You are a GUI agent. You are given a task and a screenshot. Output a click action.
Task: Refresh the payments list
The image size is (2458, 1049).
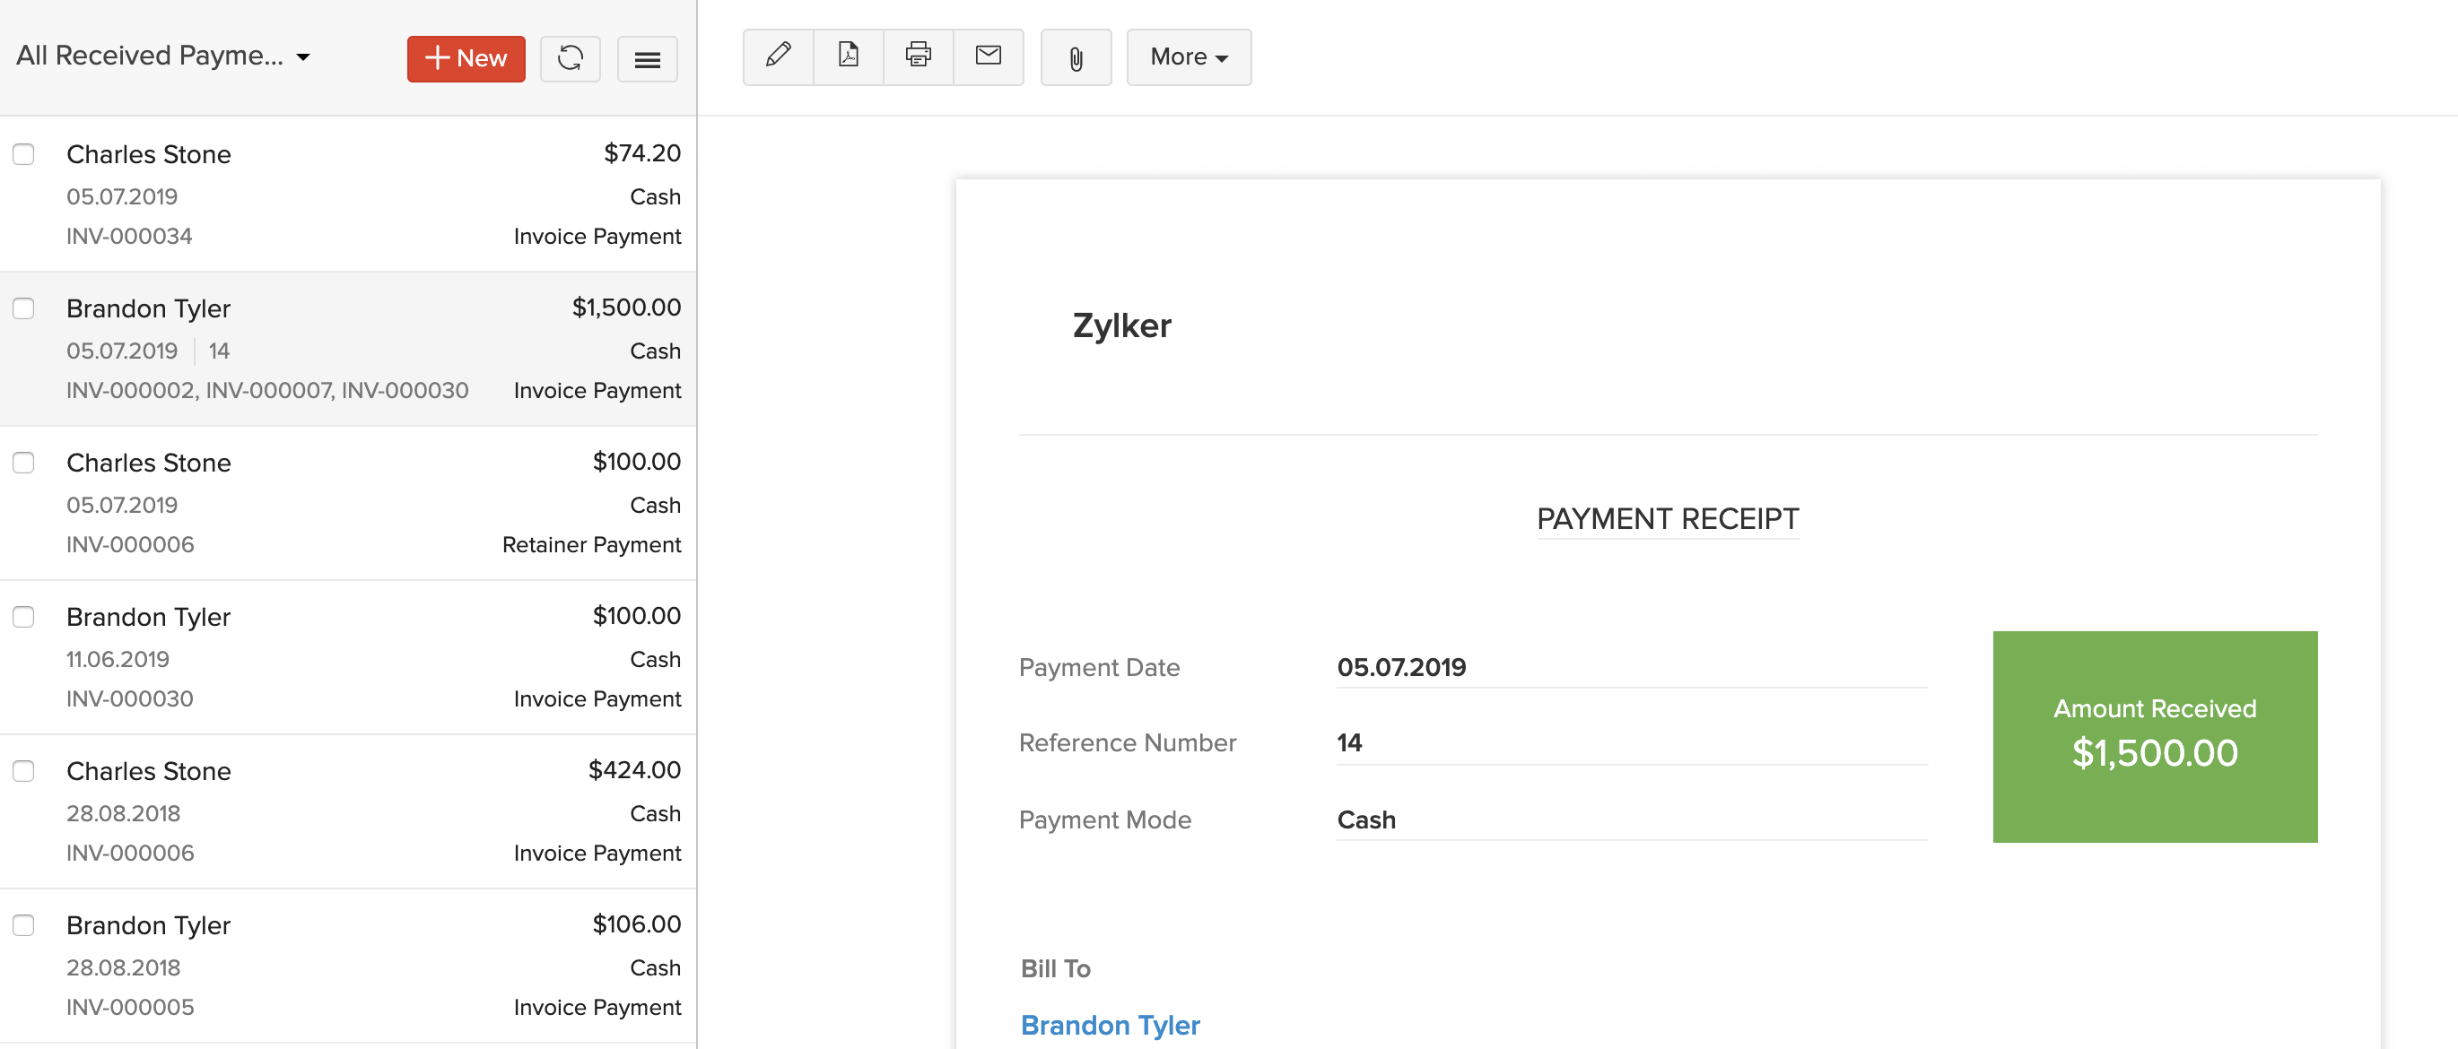pos(570,58)
